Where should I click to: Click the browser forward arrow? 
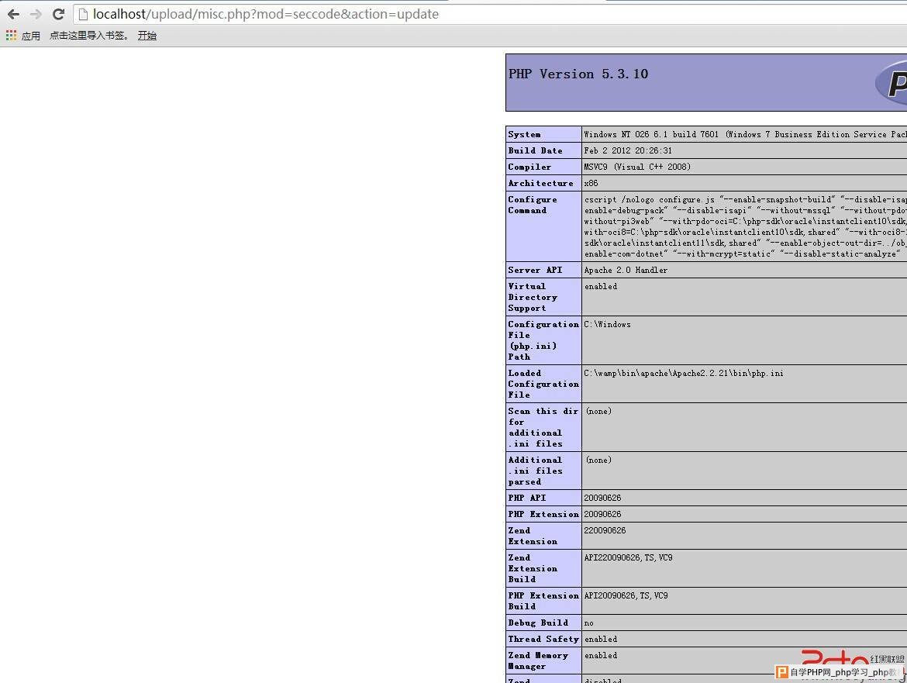(x=36, y=14)
